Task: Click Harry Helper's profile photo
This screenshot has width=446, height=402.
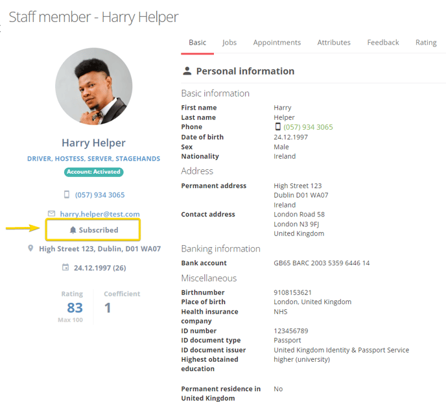Action: (93, 86)
